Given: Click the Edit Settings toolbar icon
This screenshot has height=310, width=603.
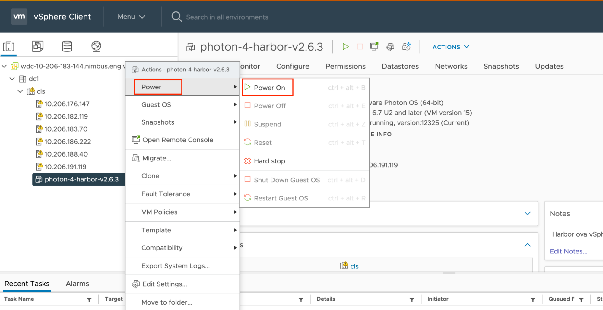Looking at the screenshot, I should tap(390, 47).
